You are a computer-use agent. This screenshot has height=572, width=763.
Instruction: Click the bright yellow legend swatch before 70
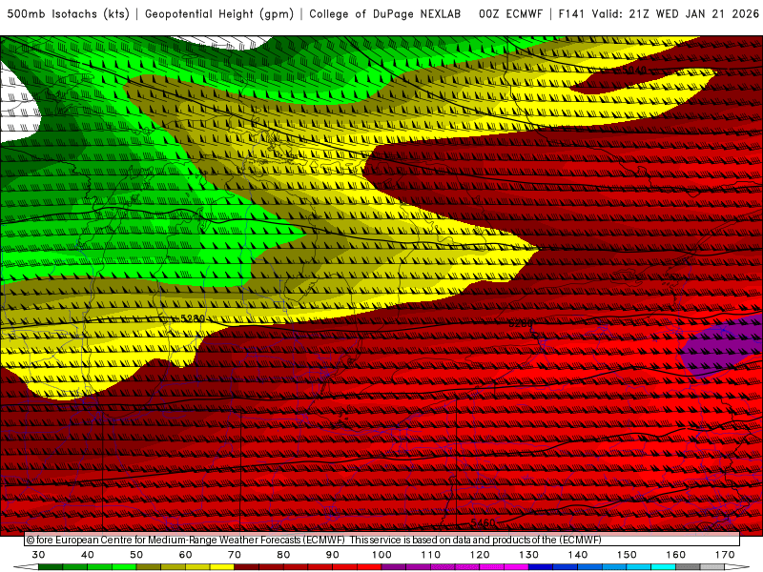tap(222, 567)
